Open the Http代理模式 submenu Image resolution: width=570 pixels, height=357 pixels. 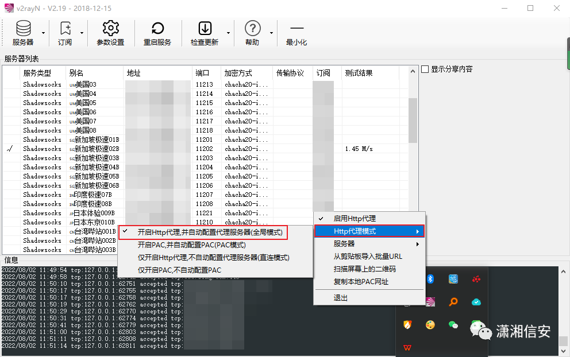(x=369, y=231)
